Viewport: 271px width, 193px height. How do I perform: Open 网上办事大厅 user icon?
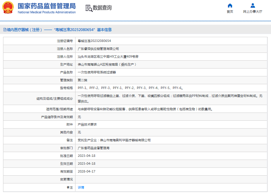pyautogui.click(x=253, y=5)
